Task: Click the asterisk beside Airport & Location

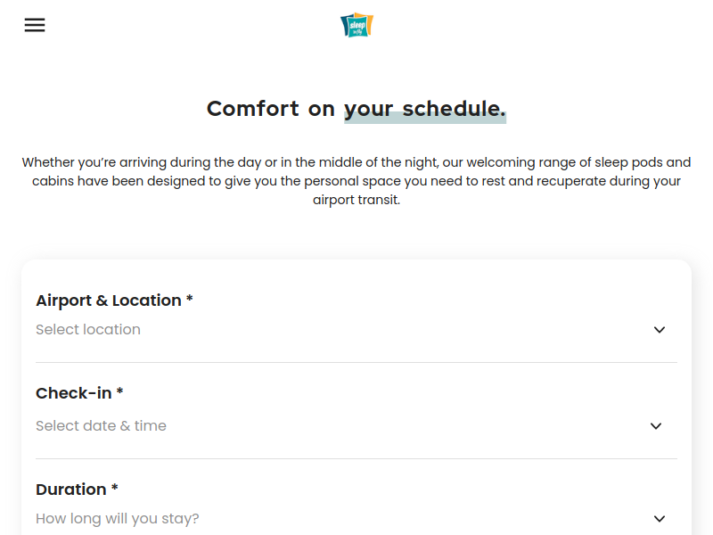Action: point(190,299)
